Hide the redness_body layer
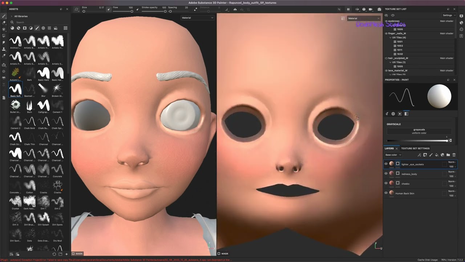Viewport: 465px width, 262px height. pos(386,174)
